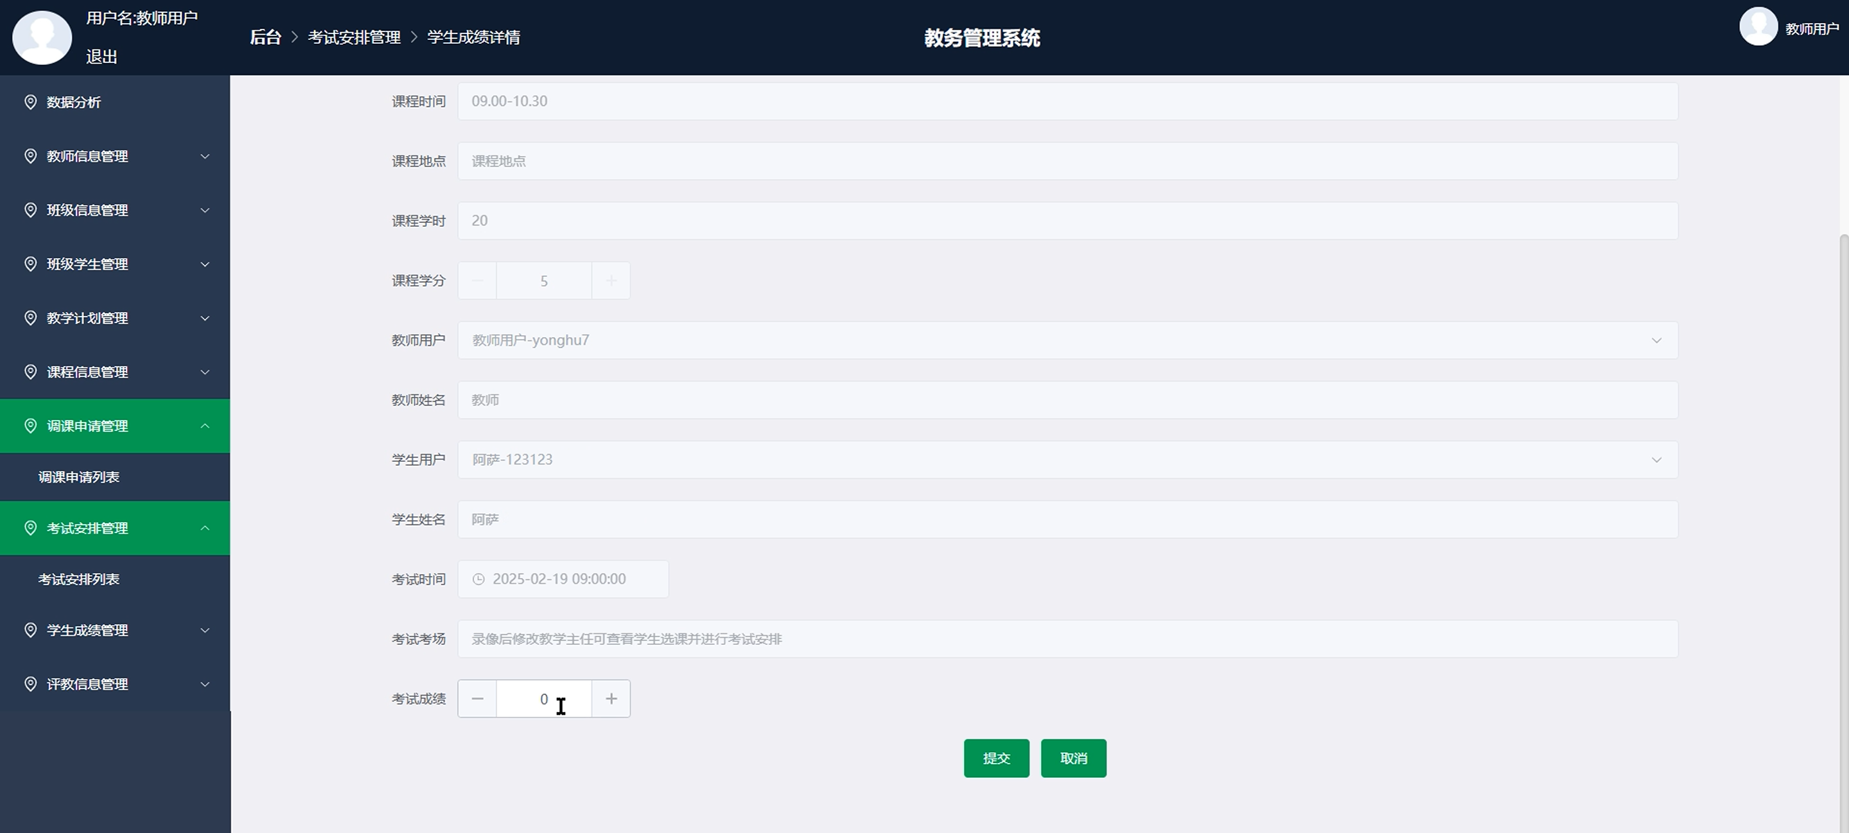1849x833 pixels.
Task: Click the small avatar beside 教师用户 at the top right
Action: 1758,27
